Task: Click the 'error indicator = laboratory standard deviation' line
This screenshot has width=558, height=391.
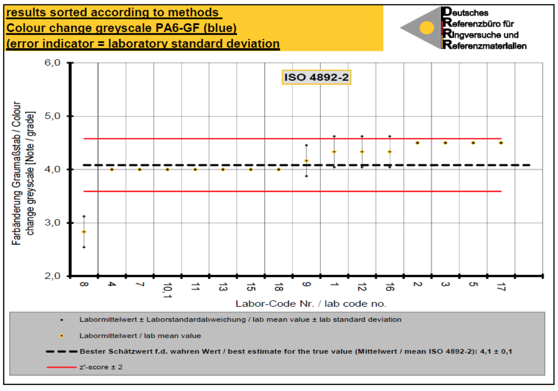Action: coord(143,44)
